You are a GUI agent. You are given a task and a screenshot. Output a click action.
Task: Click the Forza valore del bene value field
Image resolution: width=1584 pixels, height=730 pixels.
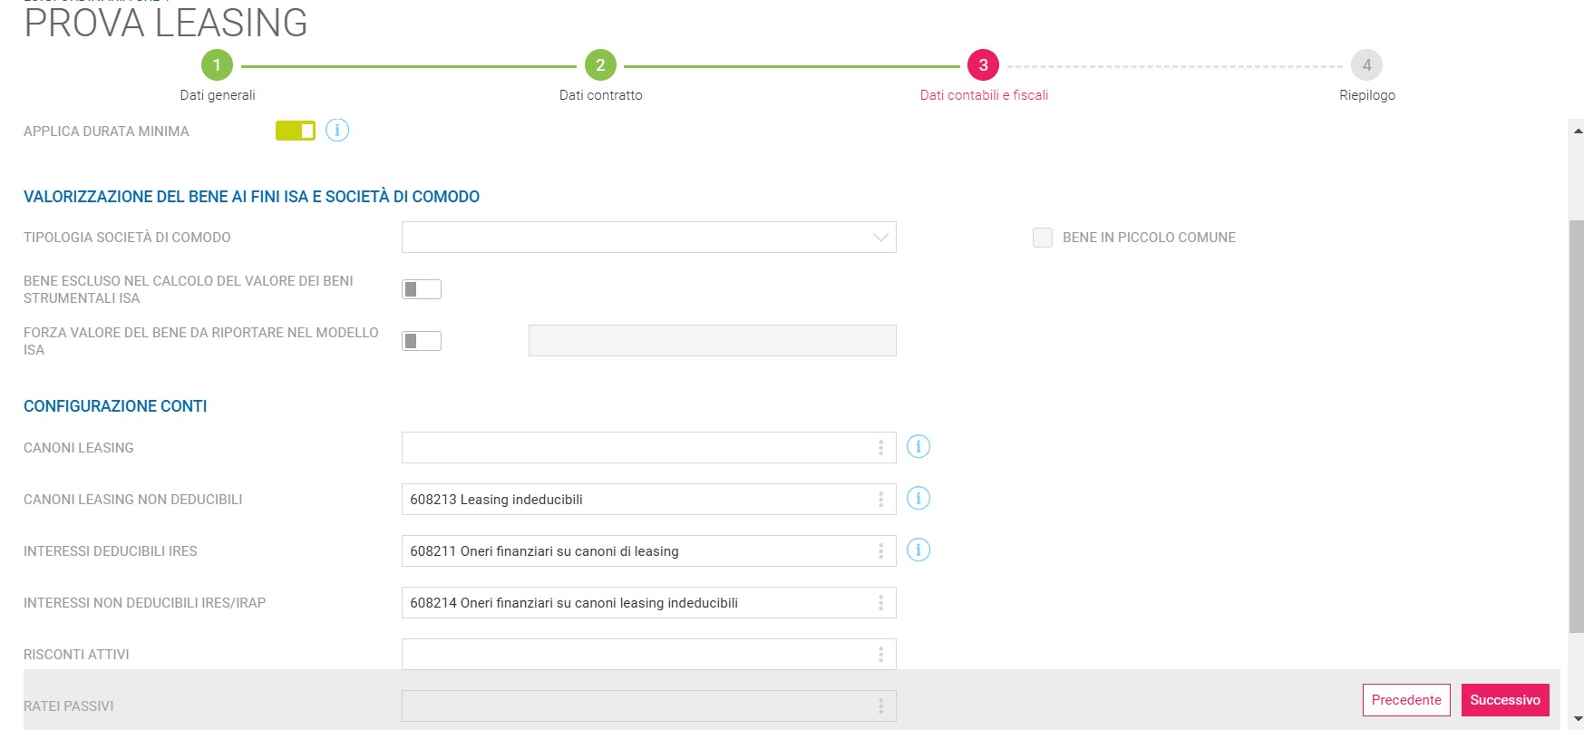[x=713, y=341]
